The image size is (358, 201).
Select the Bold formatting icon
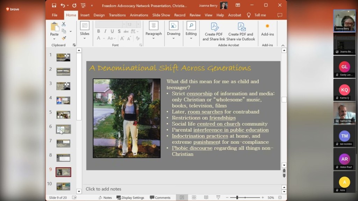pyautogui.click(x=99, y=31)
